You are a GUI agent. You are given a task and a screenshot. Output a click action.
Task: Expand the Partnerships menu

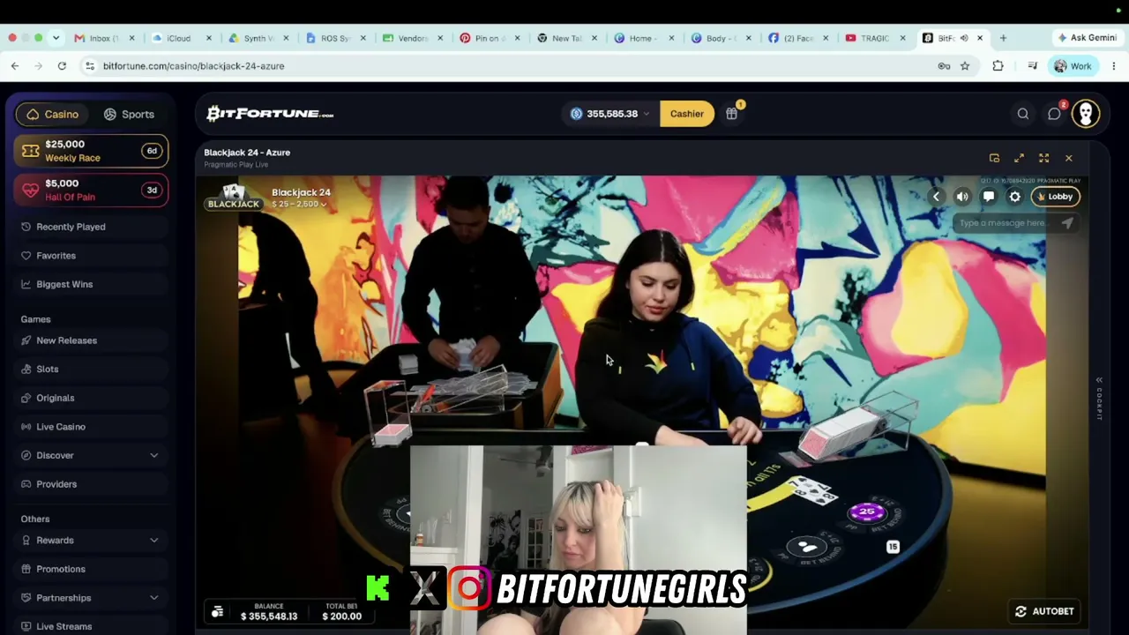click(90, 598)
